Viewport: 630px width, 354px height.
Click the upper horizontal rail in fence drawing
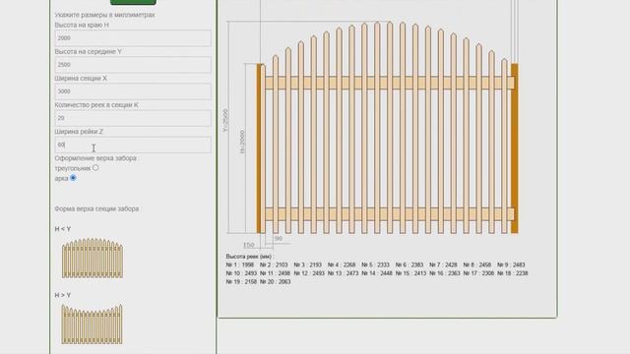coord(390,83)
